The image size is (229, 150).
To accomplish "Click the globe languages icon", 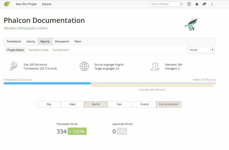I will 84,66.
